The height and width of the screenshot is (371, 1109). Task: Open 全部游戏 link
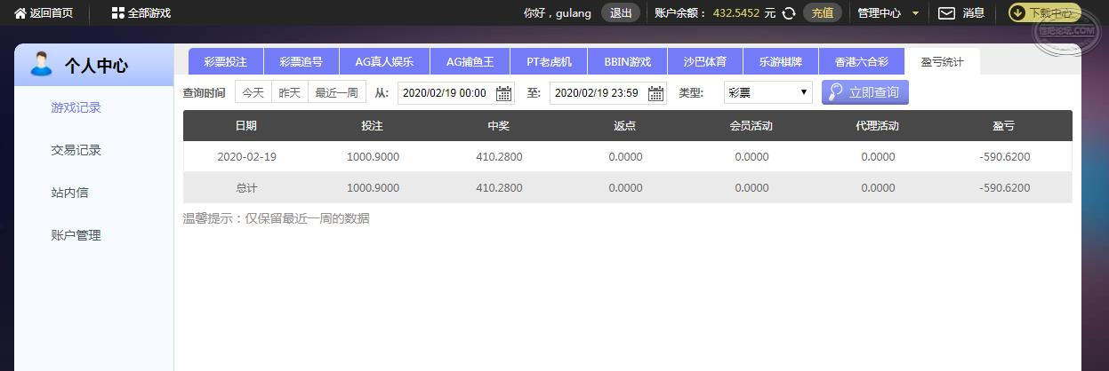pyautogui.click(x=149, y=13)
